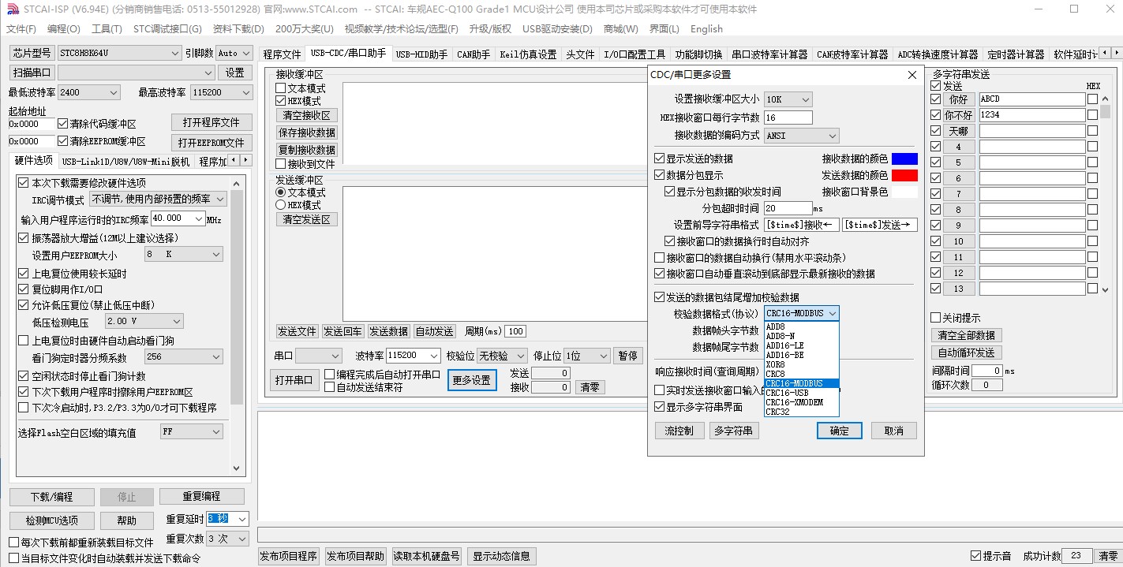Switch to 串口波特率计算器 tab
The image size is (1123, 567).
point(769,54)
